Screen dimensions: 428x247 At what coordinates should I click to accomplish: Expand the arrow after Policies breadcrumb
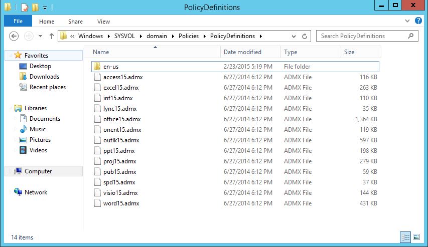point(204,36)
